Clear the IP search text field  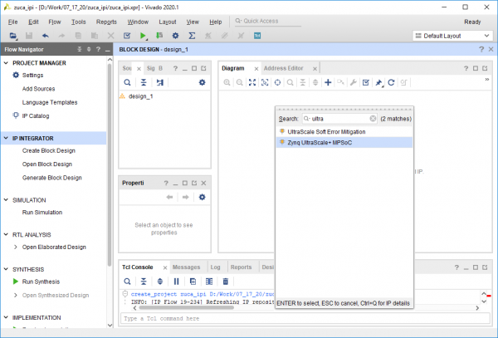[373, 119]
